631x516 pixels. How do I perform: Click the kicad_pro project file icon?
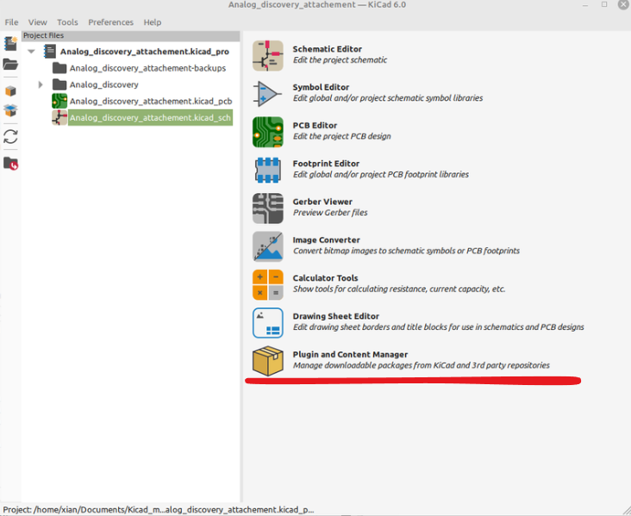50,52
